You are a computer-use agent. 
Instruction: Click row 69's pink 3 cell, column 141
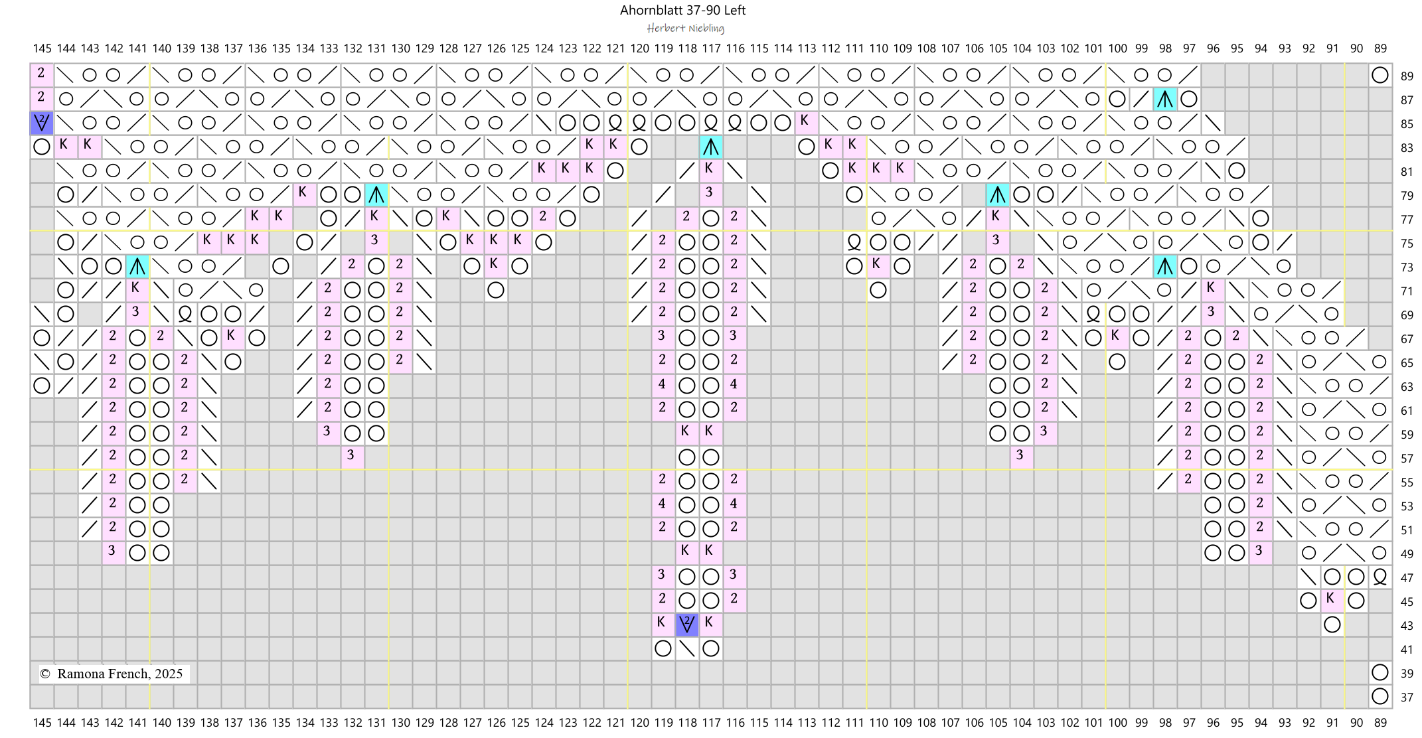click(x=137, y=314)
